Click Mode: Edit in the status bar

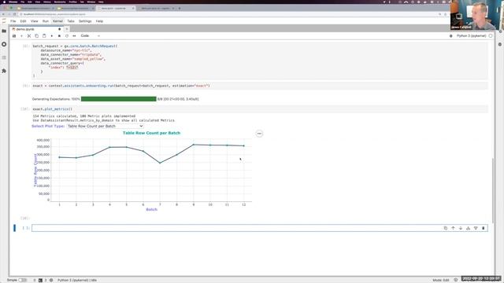441,280
